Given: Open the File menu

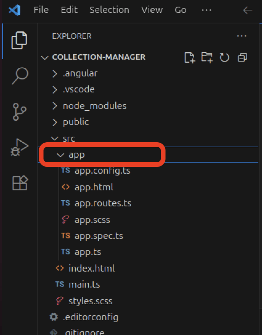Looking at the screenshot, I should coord(41,10).
